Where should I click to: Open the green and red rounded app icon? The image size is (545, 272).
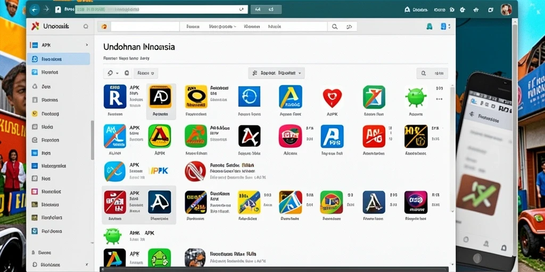click(332, 202)
